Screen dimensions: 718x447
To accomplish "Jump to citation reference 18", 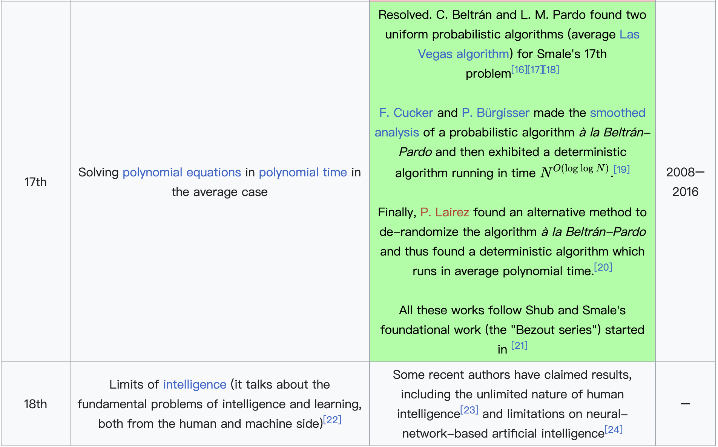I will tap(551, 70).
